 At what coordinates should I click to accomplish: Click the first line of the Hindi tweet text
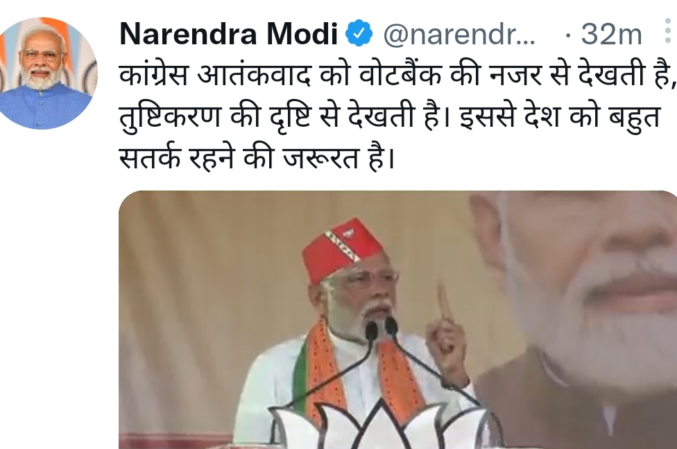pos(397,75)
